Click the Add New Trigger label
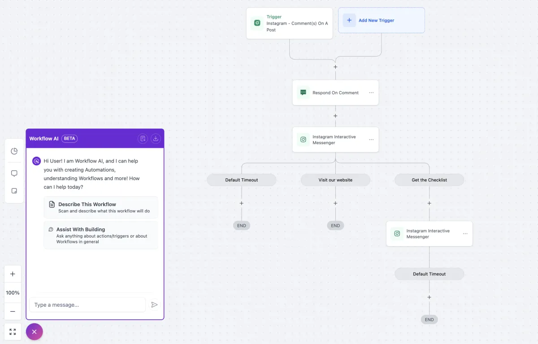The height and width of the screenshot is (344, 538). click(376, 20)
